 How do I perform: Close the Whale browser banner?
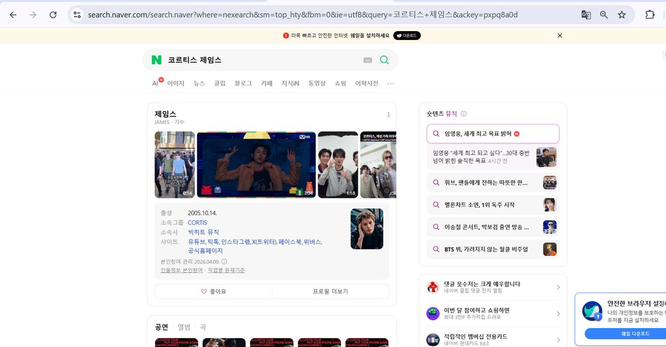(x=560, y=35)
